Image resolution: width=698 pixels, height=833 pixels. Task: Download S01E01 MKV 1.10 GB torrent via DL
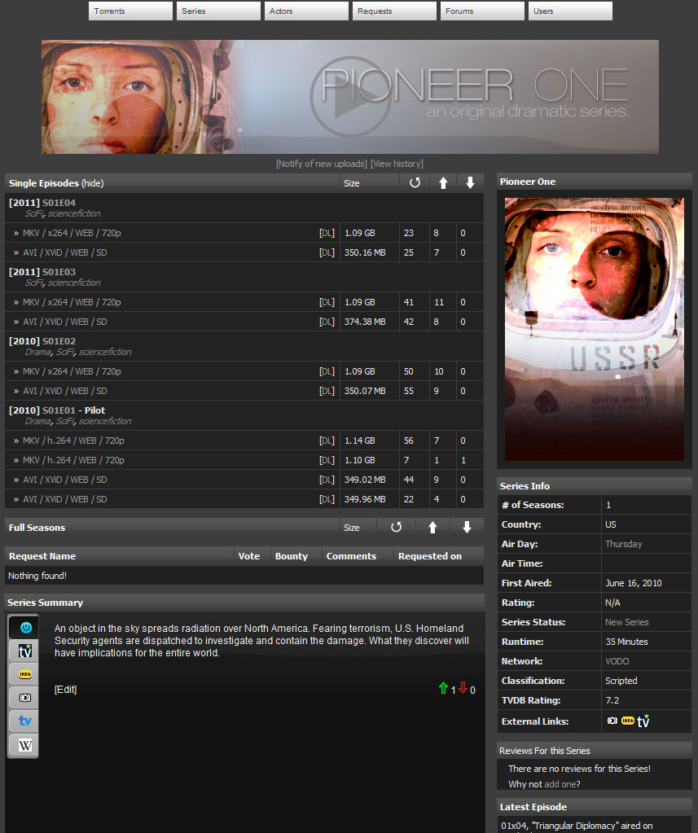(327, 461)
